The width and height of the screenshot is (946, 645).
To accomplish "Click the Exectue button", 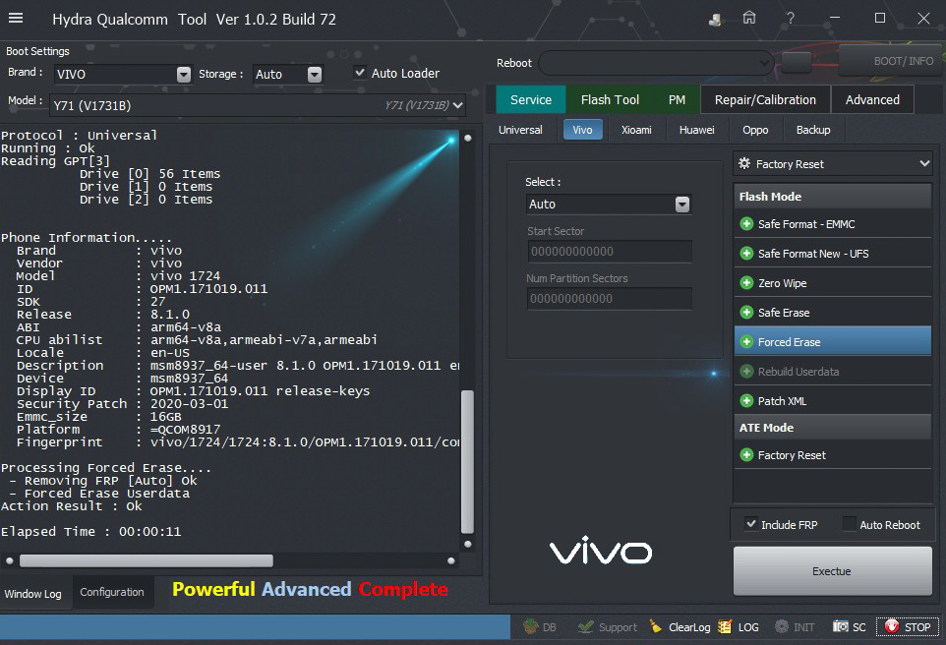I will pos(832,571).
